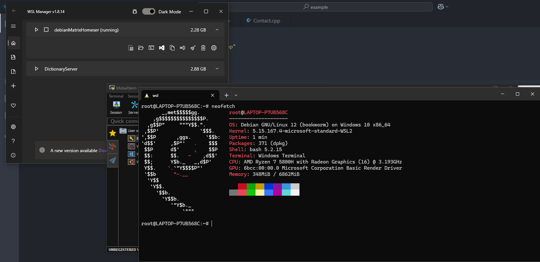540x262 pixels.
Task: Click the 2.28 GB size value
Action: [198, 30]
